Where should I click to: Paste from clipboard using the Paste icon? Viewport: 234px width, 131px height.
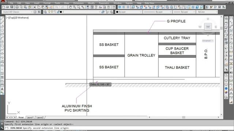[43, 7]
